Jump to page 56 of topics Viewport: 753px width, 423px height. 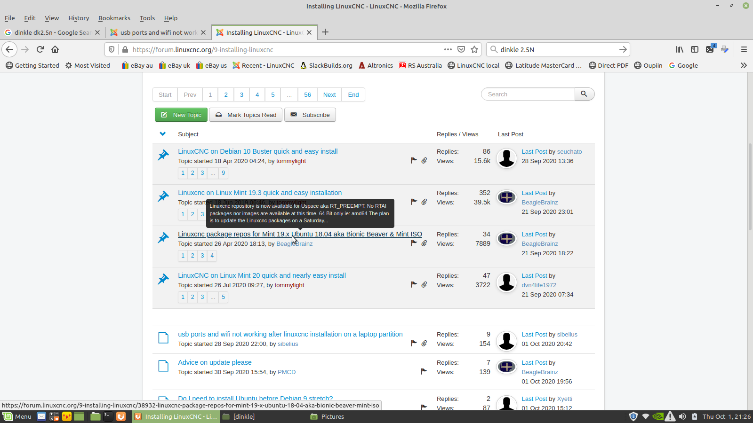pyautogui.click(x=307, y=94)
